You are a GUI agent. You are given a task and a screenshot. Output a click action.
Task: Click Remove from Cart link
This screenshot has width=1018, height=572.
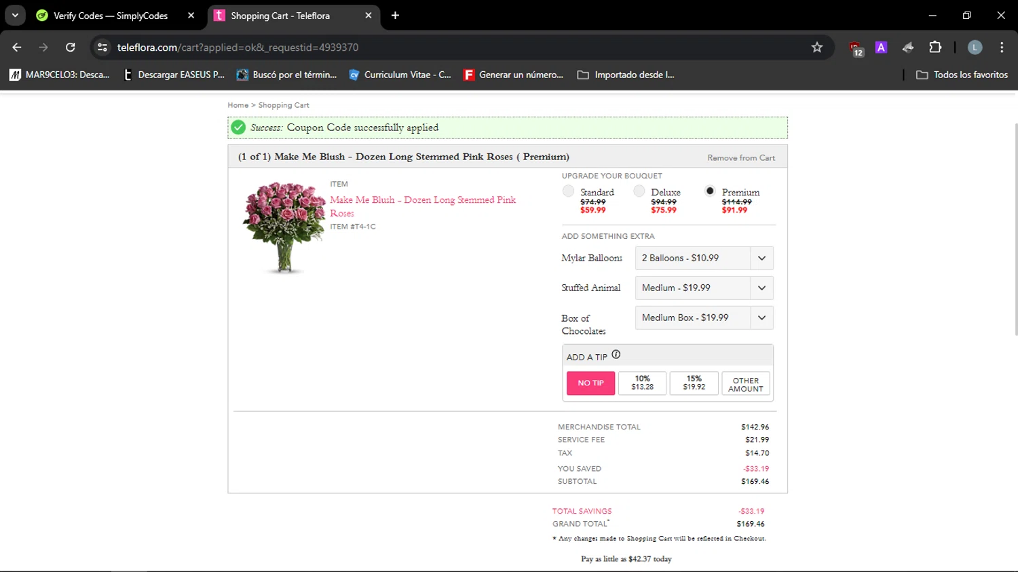point(741,157)
